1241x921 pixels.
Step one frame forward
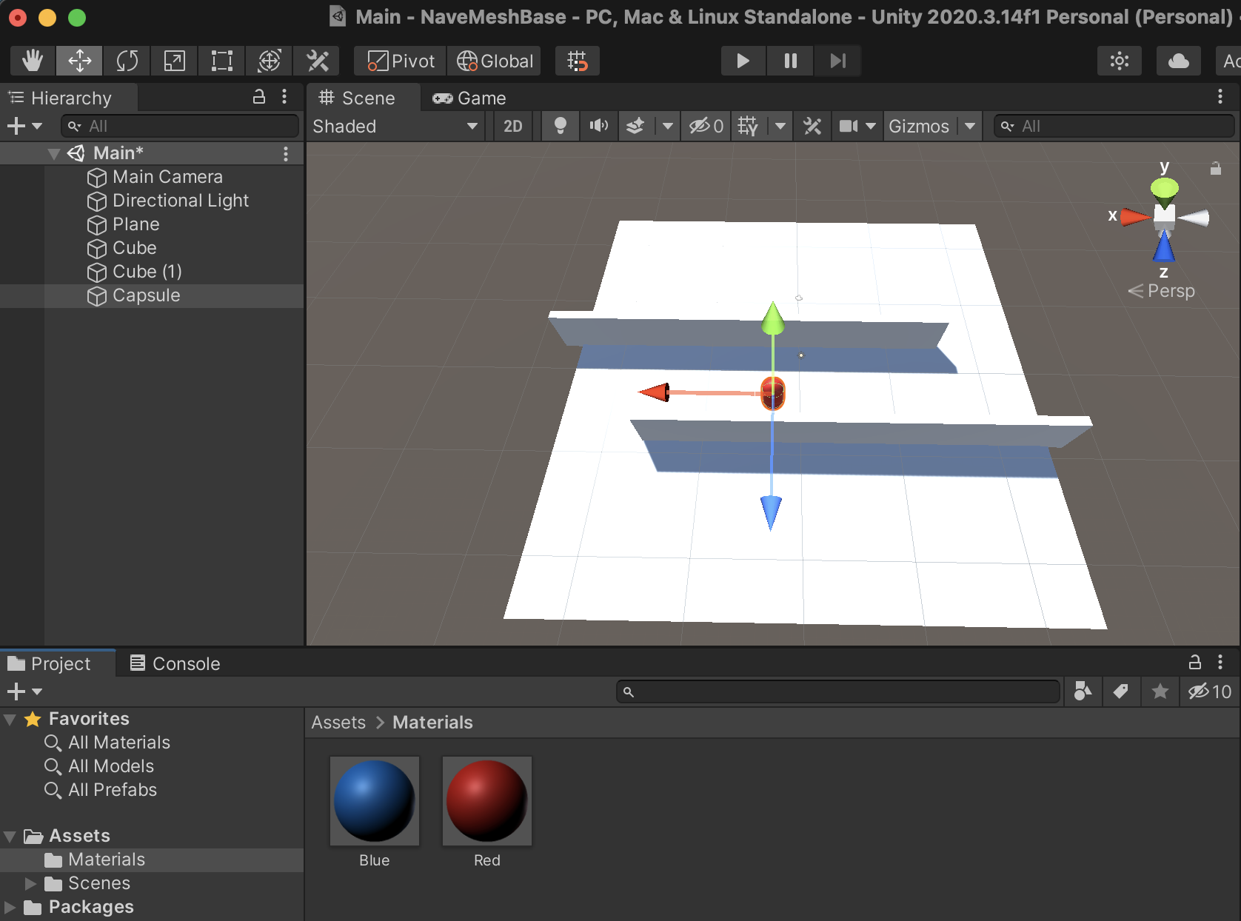(837, 61)
